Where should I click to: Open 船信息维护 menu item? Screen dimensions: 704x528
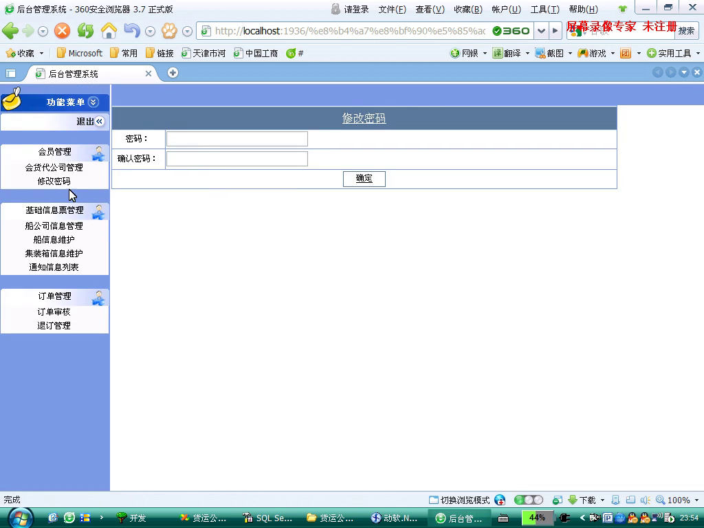click(54, 240)
